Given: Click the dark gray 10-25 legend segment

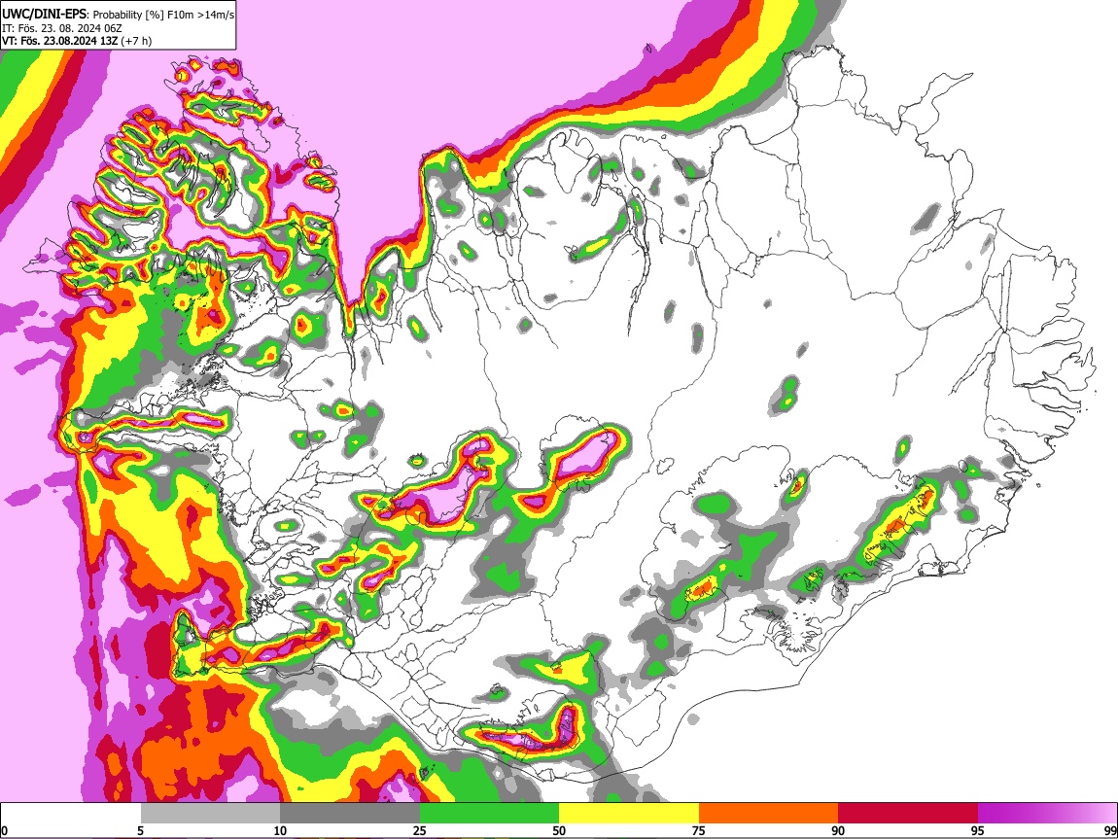Looking at the screenshot, I should (350, 813).
